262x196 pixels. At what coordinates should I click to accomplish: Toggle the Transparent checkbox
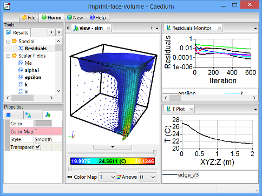tap(38, 147)
